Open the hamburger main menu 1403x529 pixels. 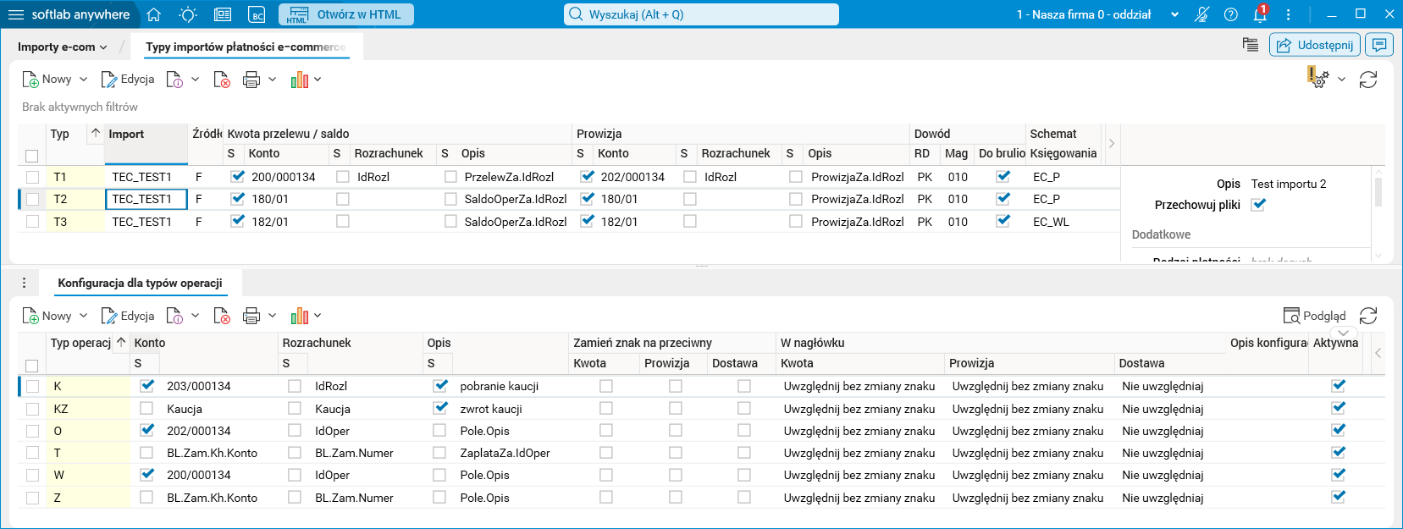[16, 14]
